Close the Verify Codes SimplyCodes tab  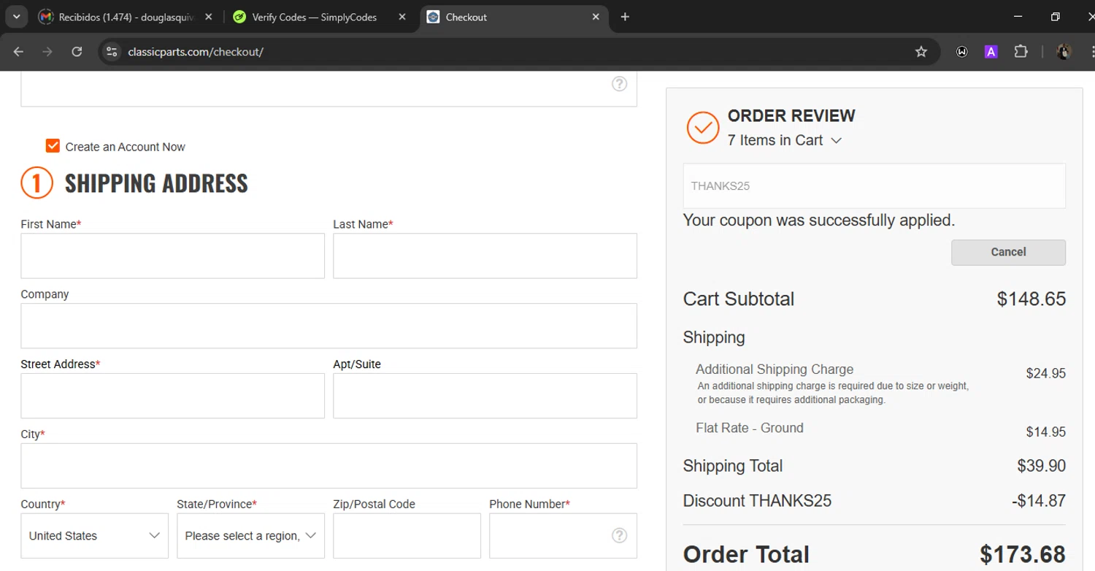[402, 17]
